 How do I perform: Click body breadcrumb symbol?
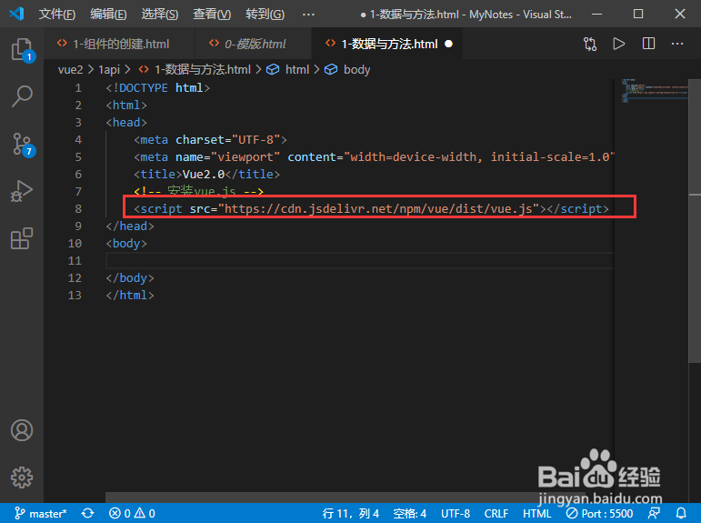point(347,70)
